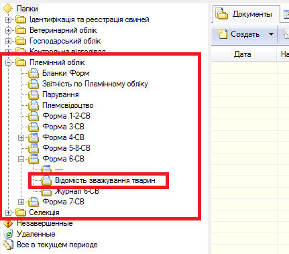289x254 pixels.
Task: Click the Господарський облік folder icon
Action: [x=21, y=41]
